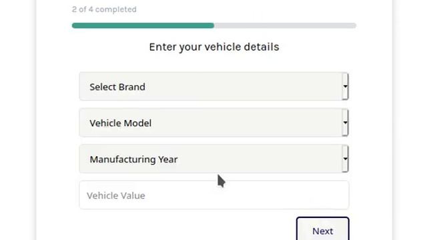Click where the green progress fill ends

pyautogui.click(x=213, y=25)
